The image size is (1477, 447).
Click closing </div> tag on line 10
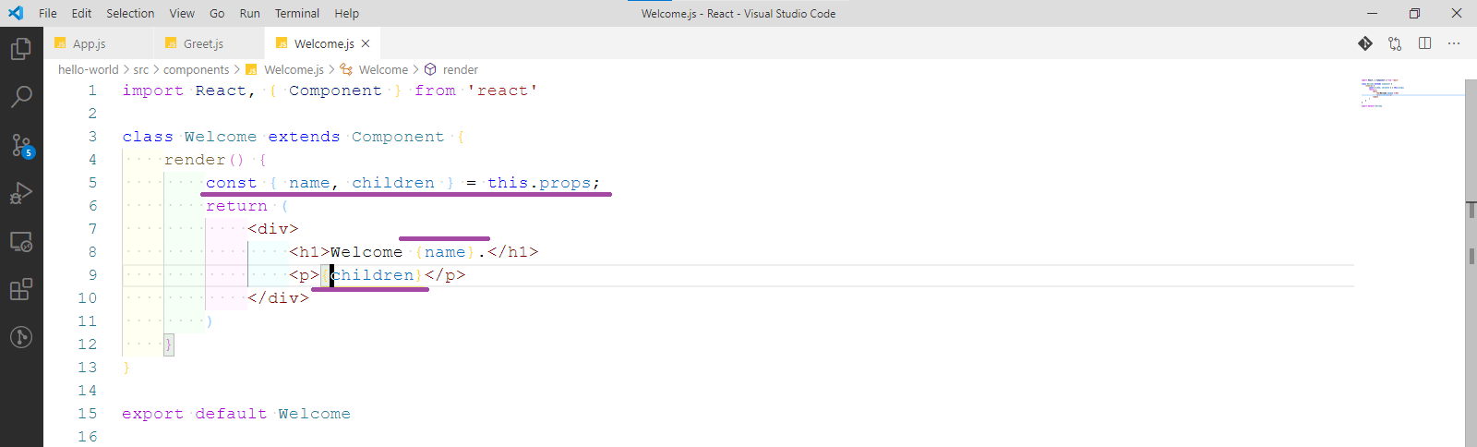click(x=278, y=298)
